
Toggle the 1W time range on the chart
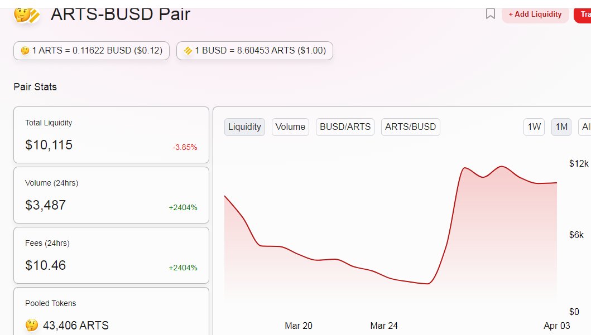click(534, 127)
